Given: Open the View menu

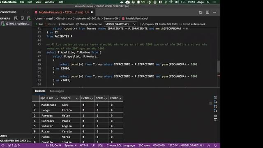Looking at the screenshot, I should tap(38, 2).
